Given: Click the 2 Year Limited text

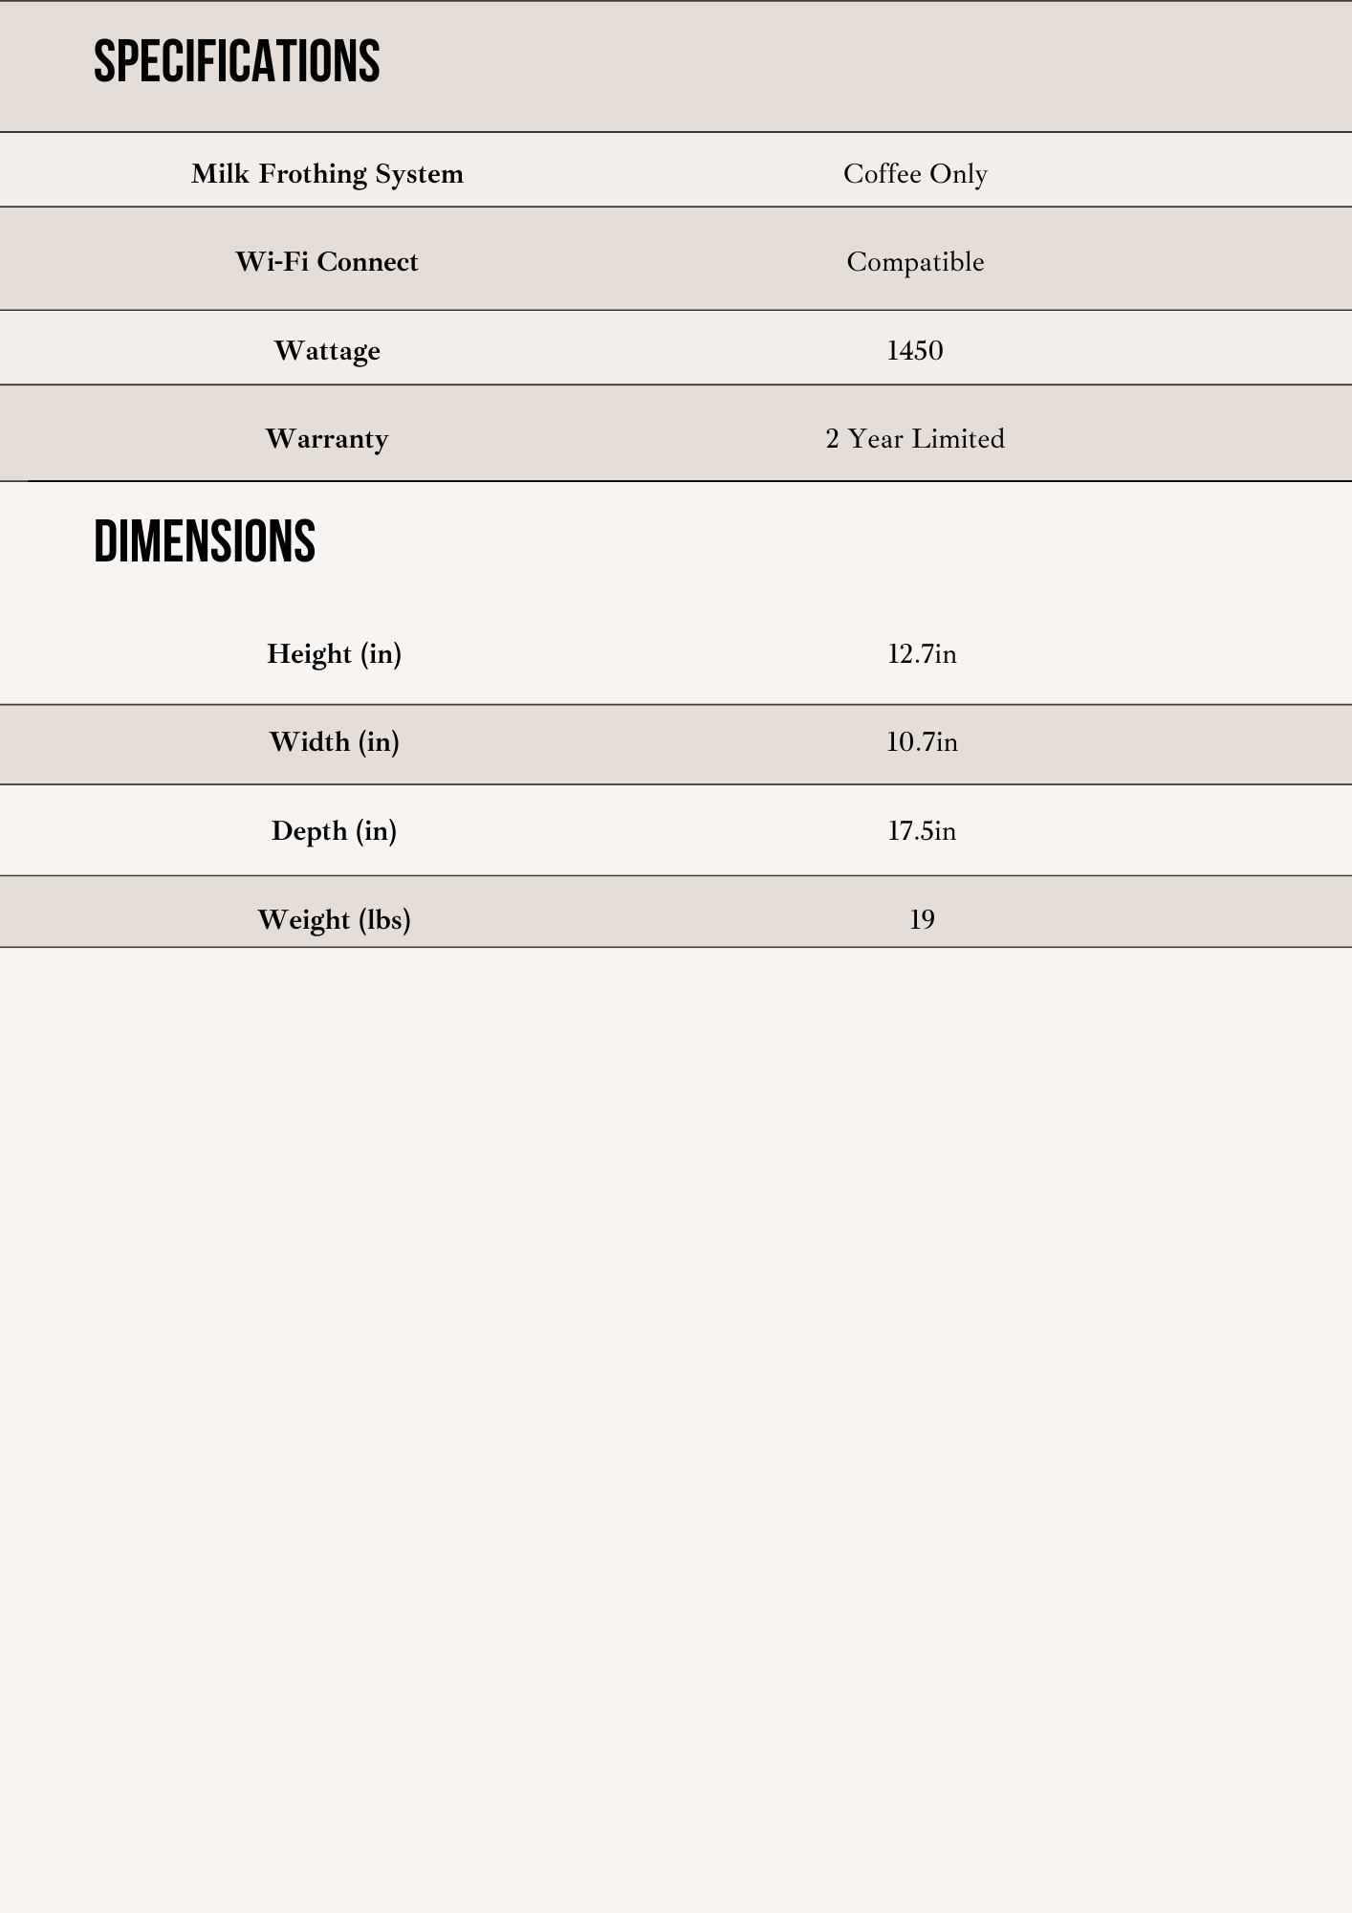Looking at the screenshot, I should (915, 439).
